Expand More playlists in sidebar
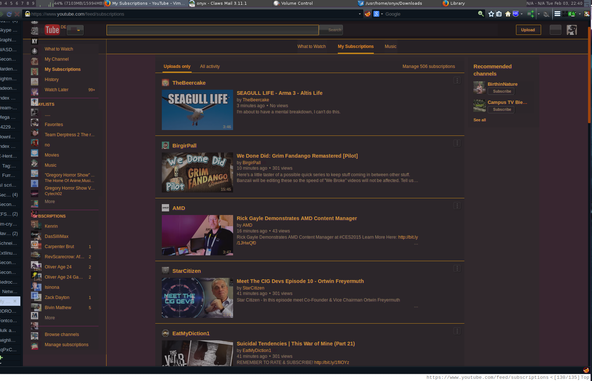Viewport: 592px width, 381px height. (50, 202)
